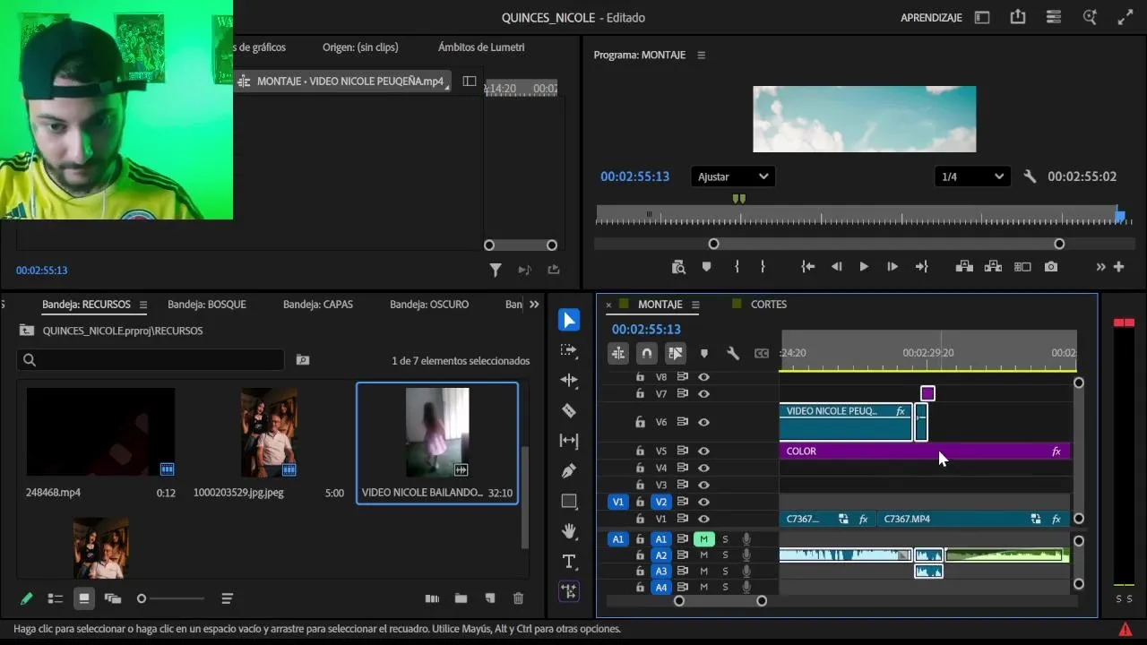1147x645 pixels.
Task: Select the Type tool
Action: pos(569,562)
